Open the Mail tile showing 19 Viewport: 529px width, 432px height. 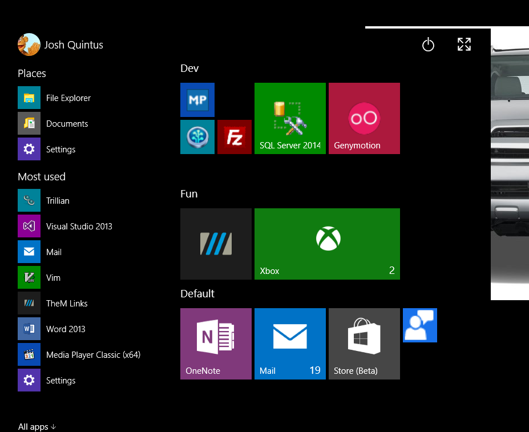click(x=290, y=344)
